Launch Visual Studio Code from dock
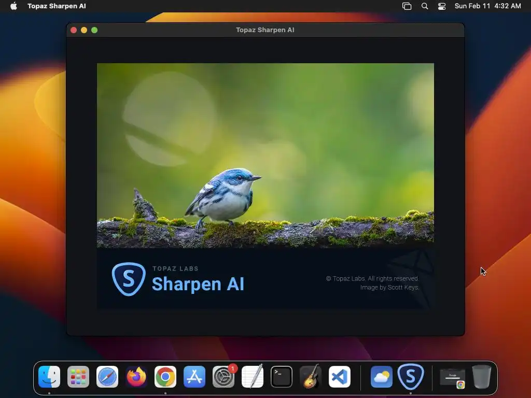 point(340,377)
